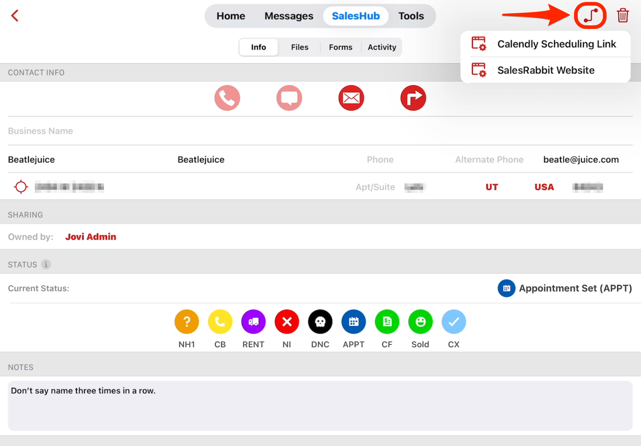Viewport: 641px width, 446px height.
Task: Tap the phone call icon
Action: coord(227,98)
